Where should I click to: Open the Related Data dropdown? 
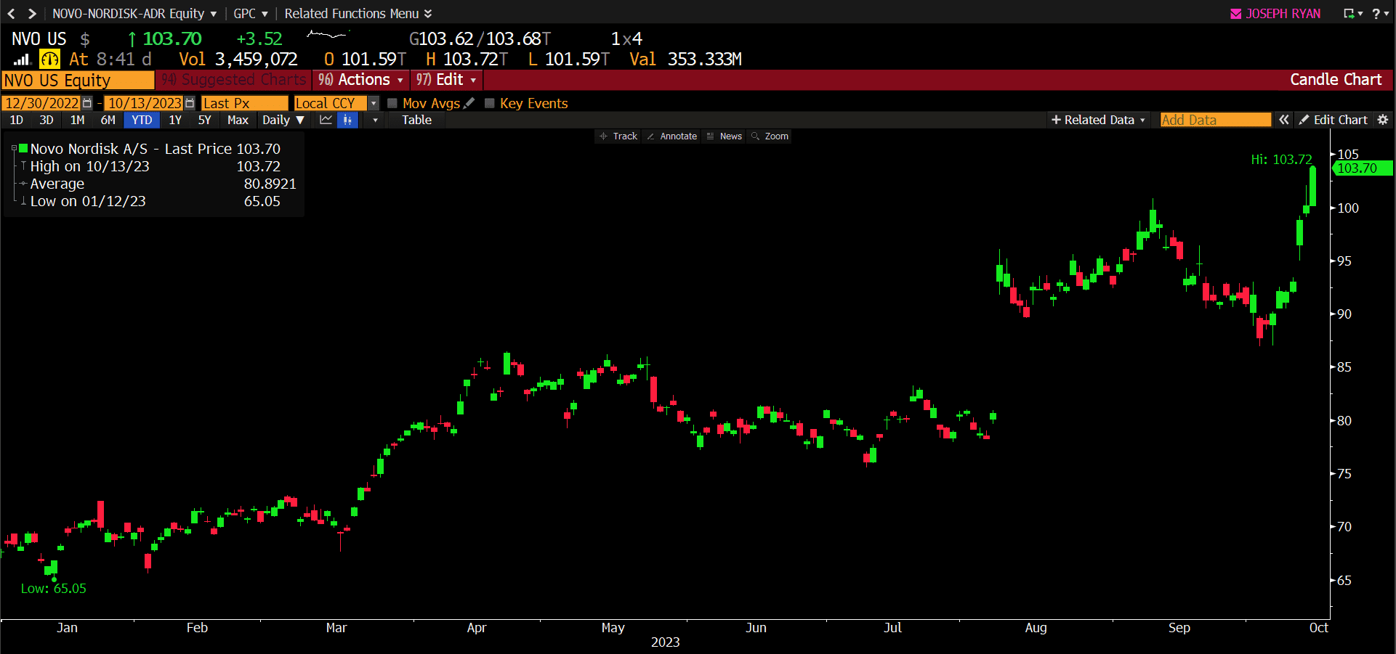[x=1098, y=120]
